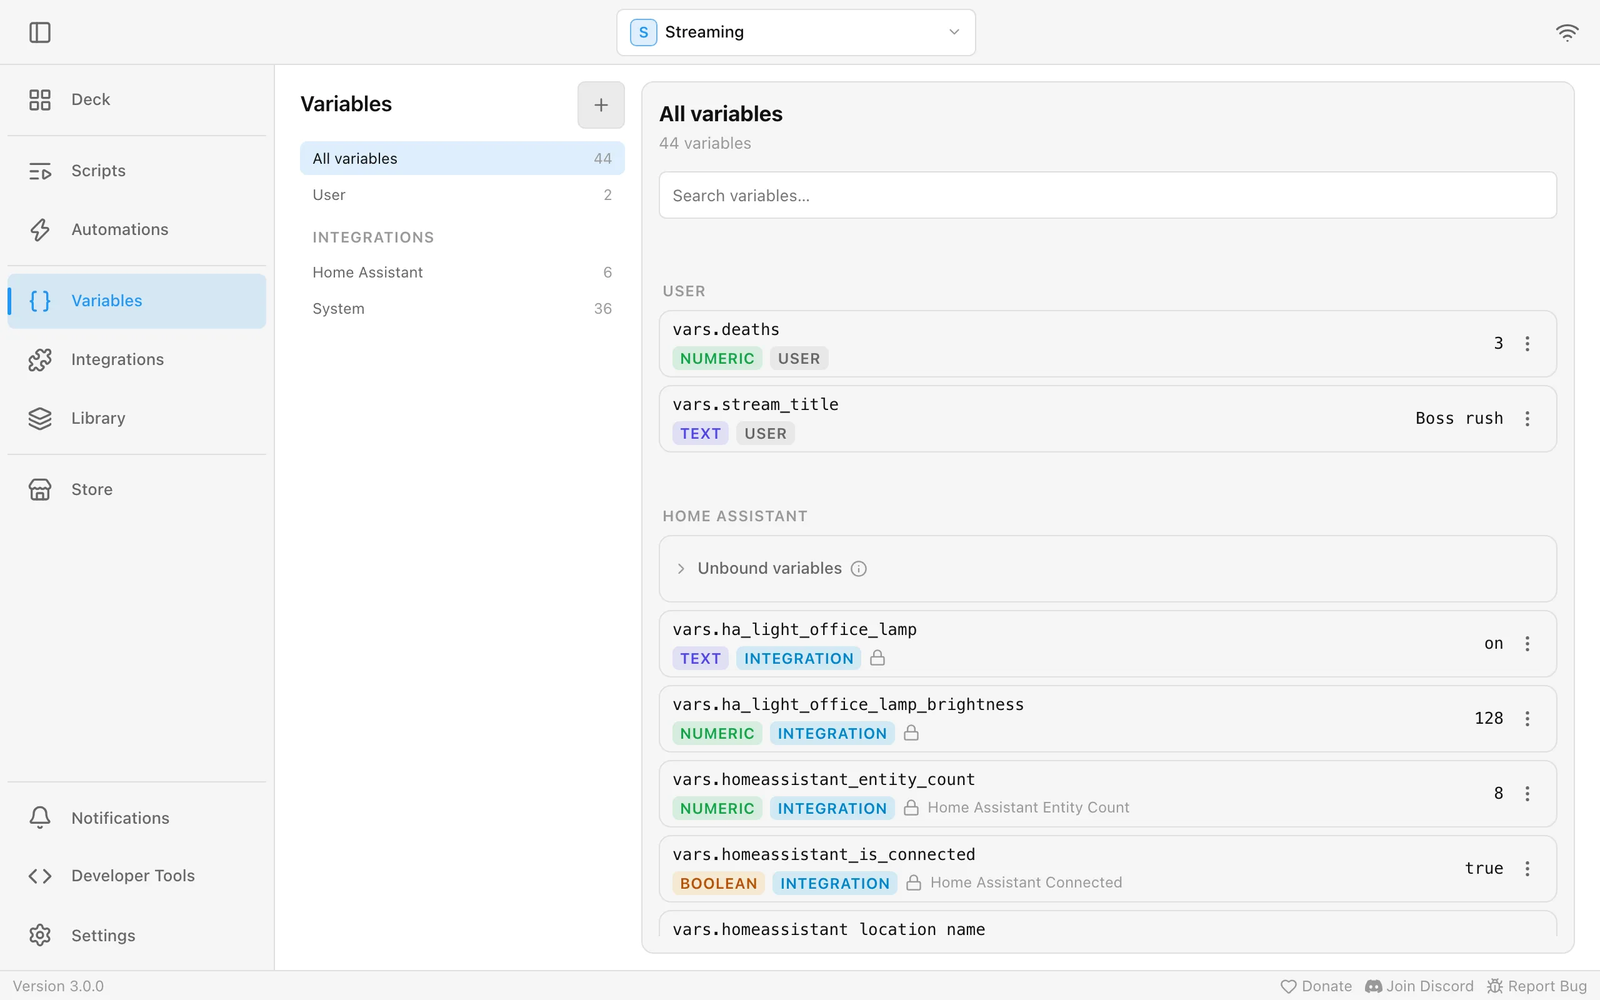Click the Deck grid icon
Screen dimensions: 1600x1000
point(39,99)
